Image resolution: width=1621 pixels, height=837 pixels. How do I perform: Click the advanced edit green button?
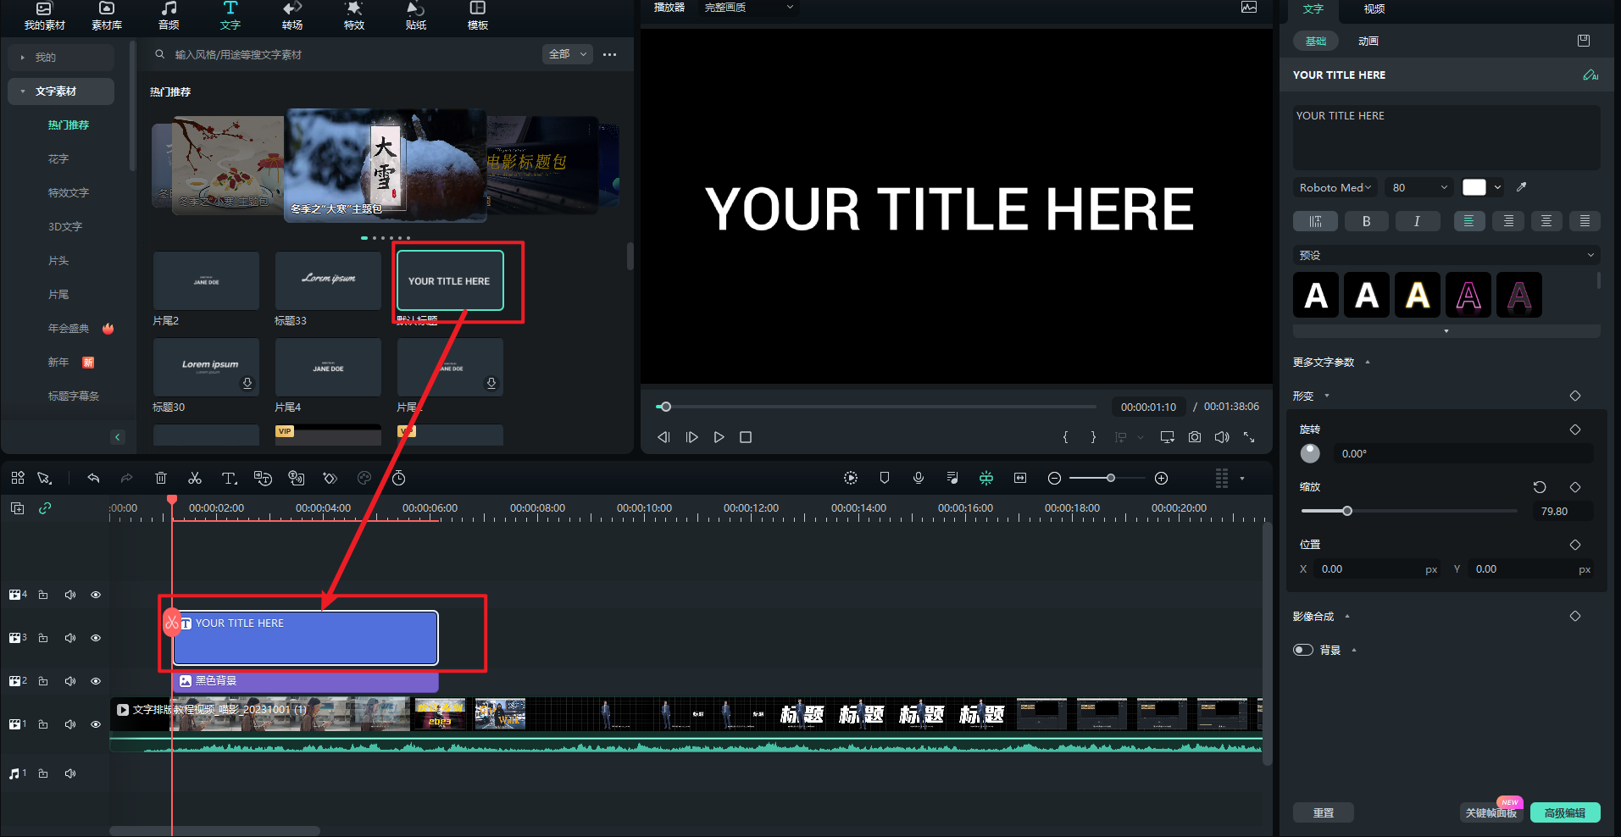coord(1564,812)
